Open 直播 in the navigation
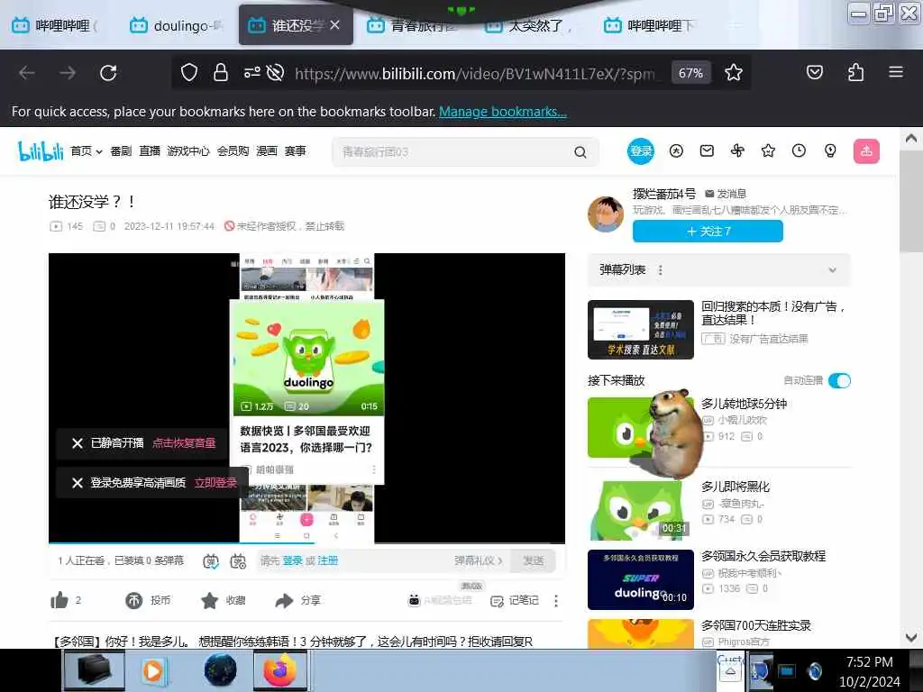 coord(150,151)
